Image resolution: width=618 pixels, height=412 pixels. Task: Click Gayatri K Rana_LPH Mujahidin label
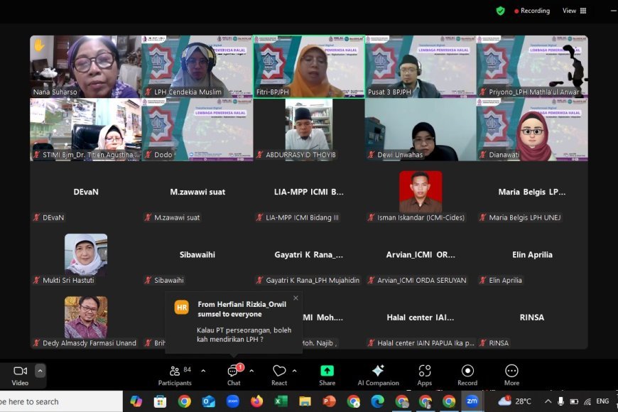(313, 281)
